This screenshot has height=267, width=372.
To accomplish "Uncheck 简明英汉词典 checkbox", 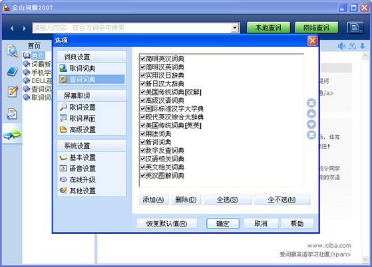I will 142,58.
